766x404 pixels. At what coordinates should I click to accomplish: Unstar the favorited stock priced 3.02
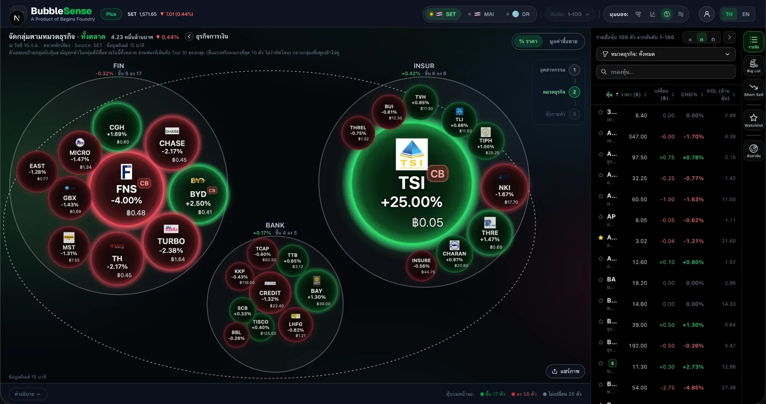coord(600,238)
